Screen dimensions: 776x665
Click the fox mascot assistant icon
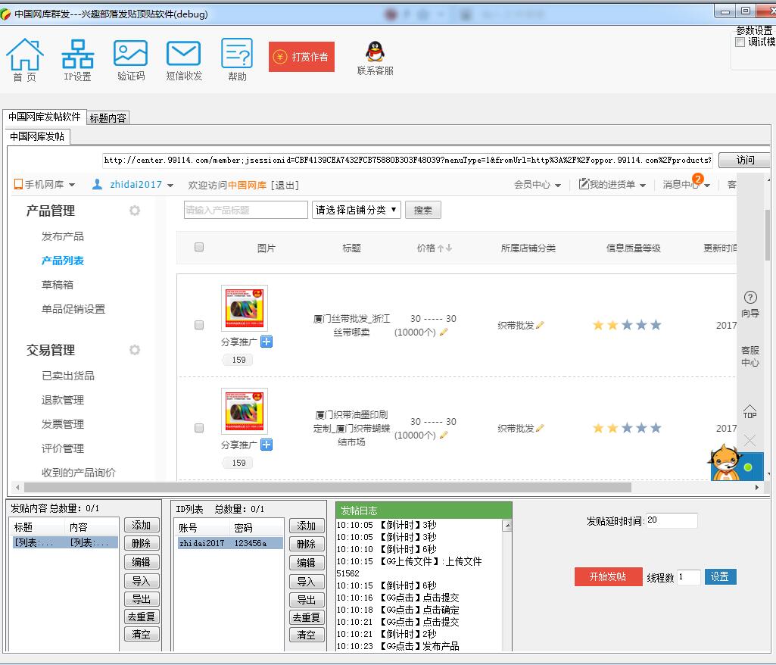725,463
